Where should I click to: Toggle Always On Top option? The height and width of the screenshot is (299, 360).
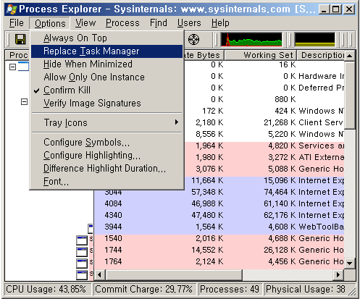(x=106, y=38)
